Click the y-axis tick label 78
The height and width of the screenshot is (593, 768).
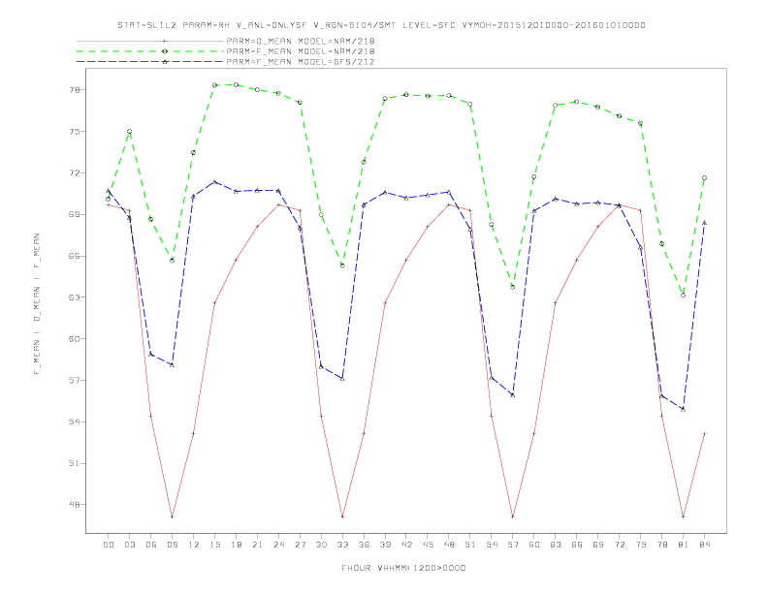75,90
